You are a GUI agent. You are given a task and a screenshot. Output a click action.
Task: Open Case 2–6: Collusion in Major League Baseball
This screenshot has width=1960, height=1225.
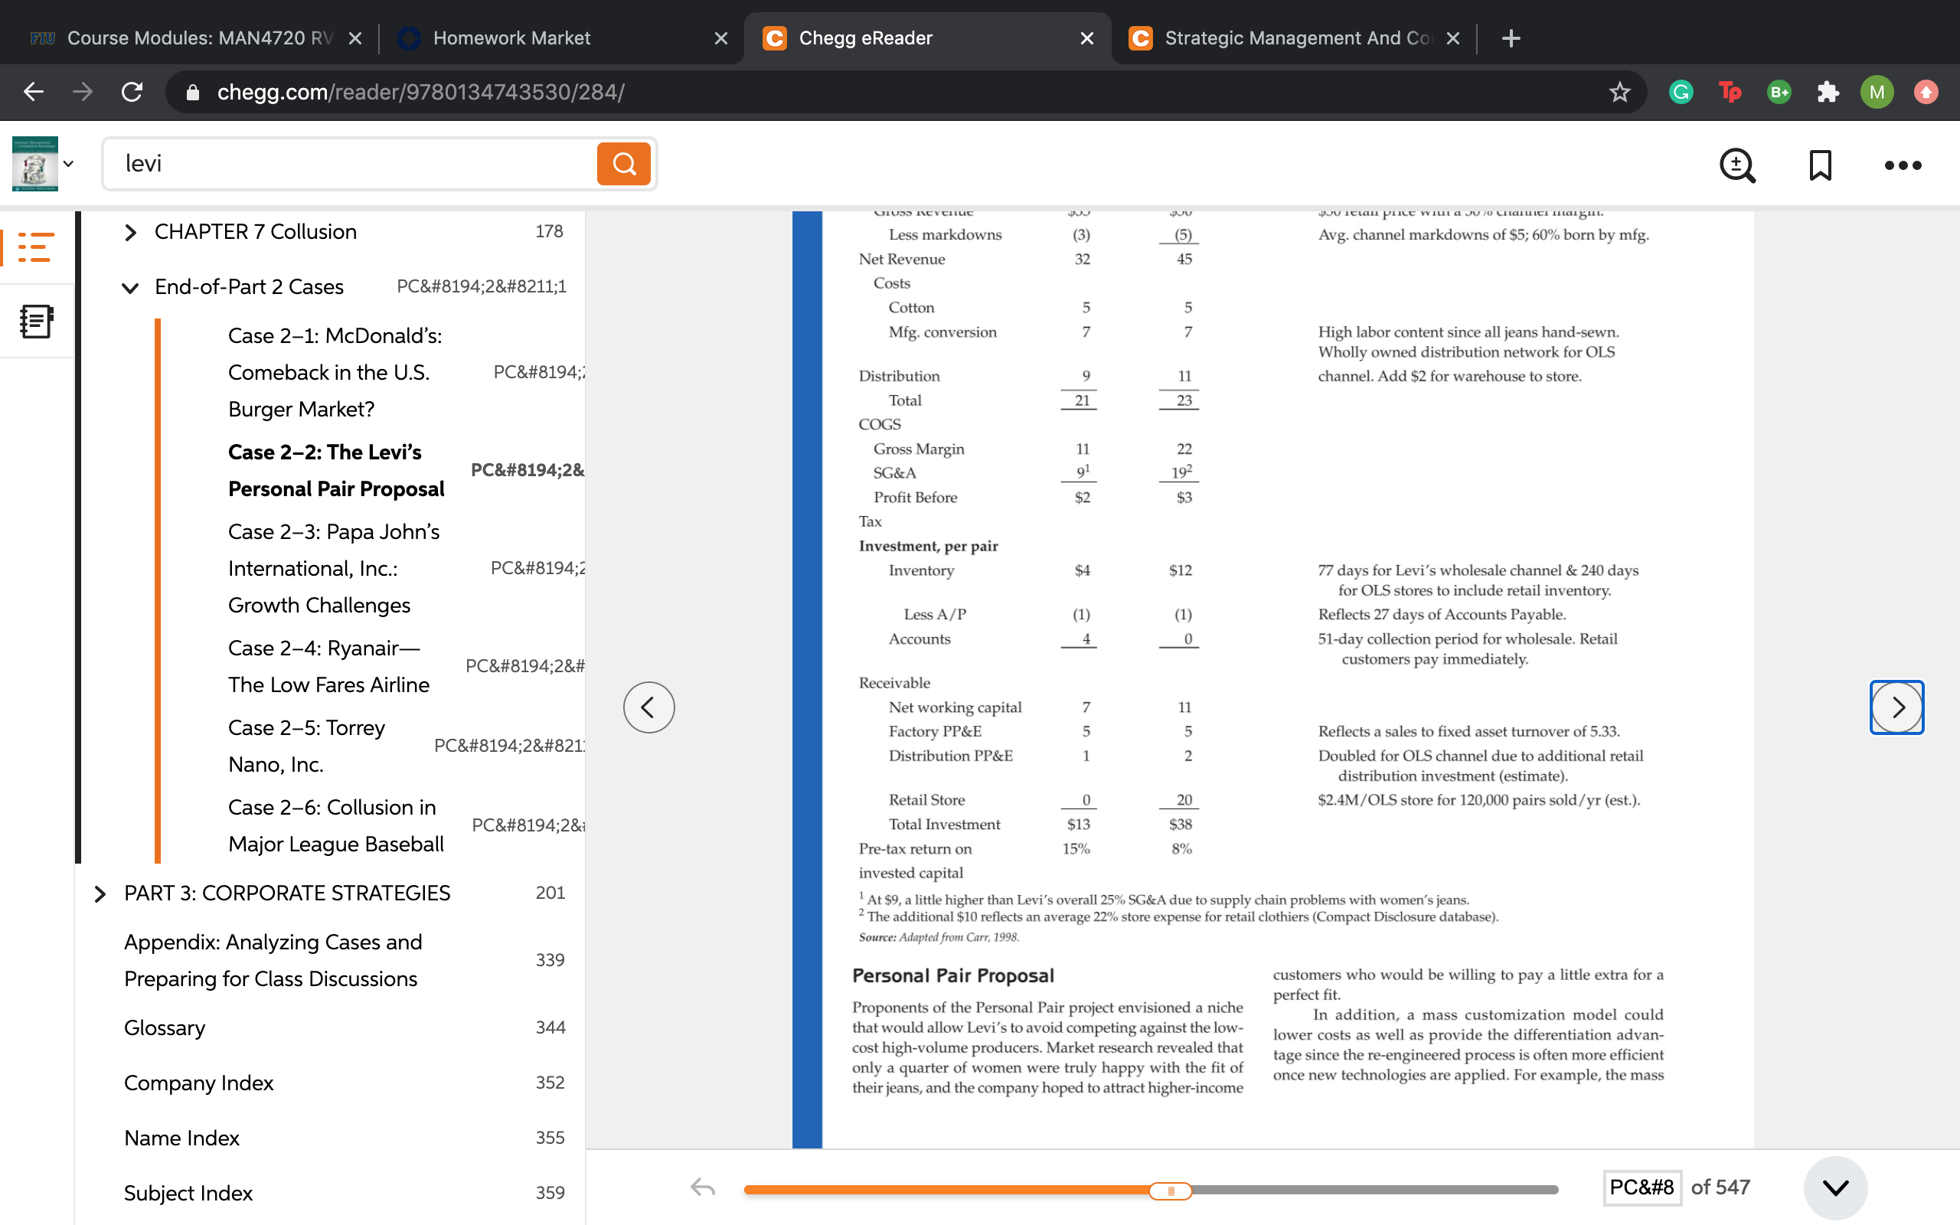pyautogui.click(x=336, y=825)
